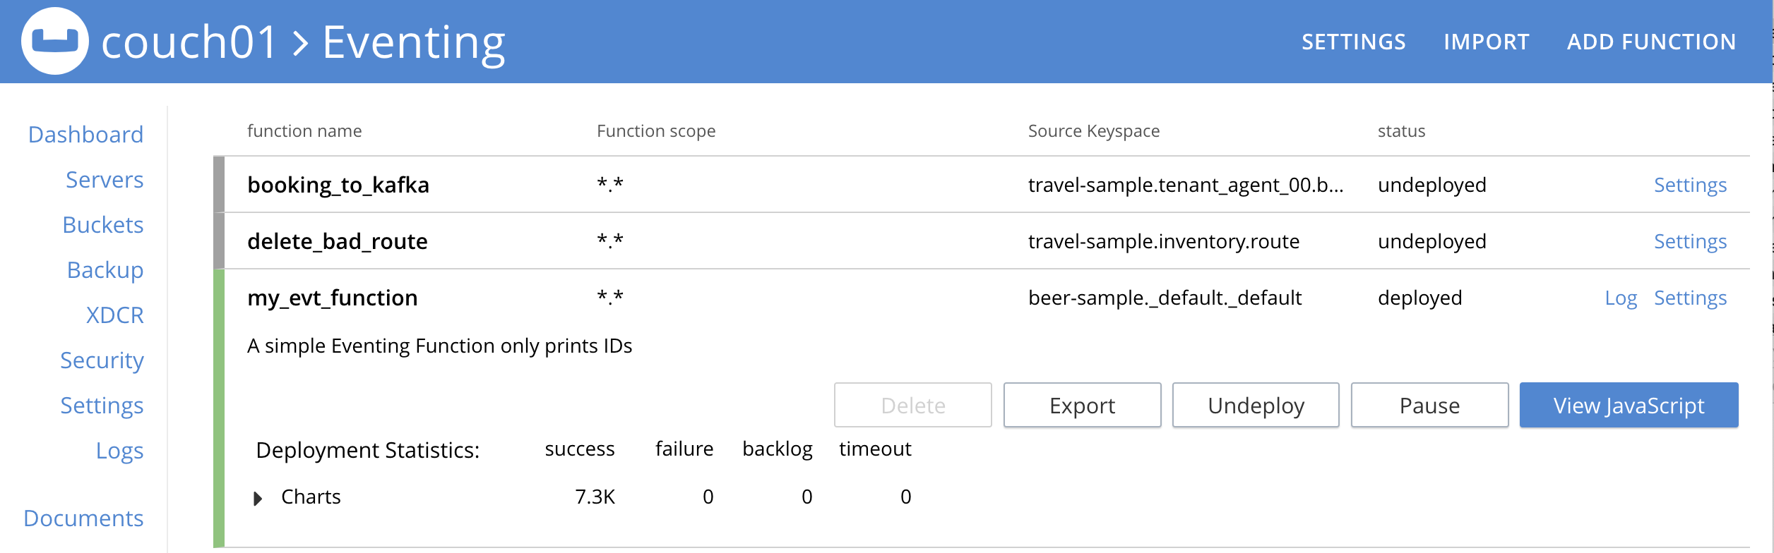
Task: Pause the my_evt_function function
Action: (1429, 406)
